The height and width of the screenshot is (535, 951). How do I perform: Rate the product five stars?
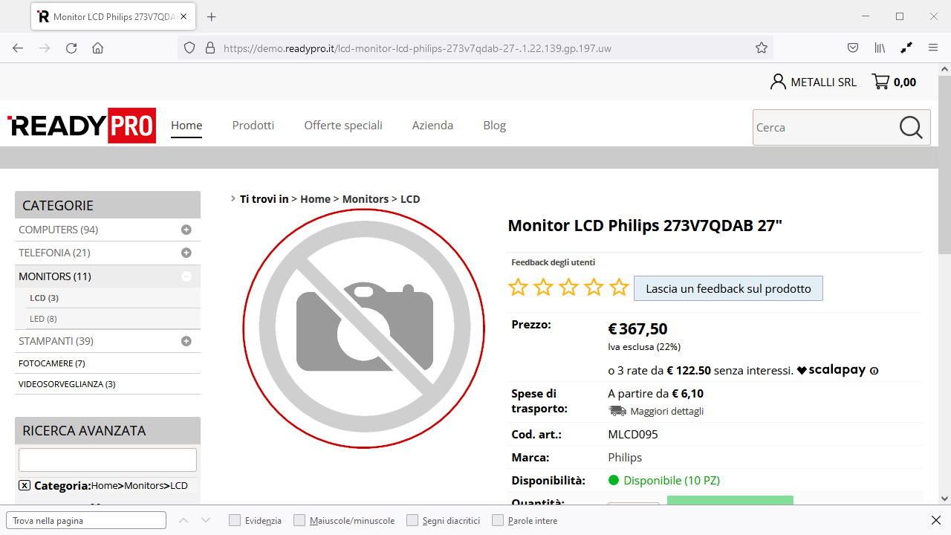(x=619, y=288)
